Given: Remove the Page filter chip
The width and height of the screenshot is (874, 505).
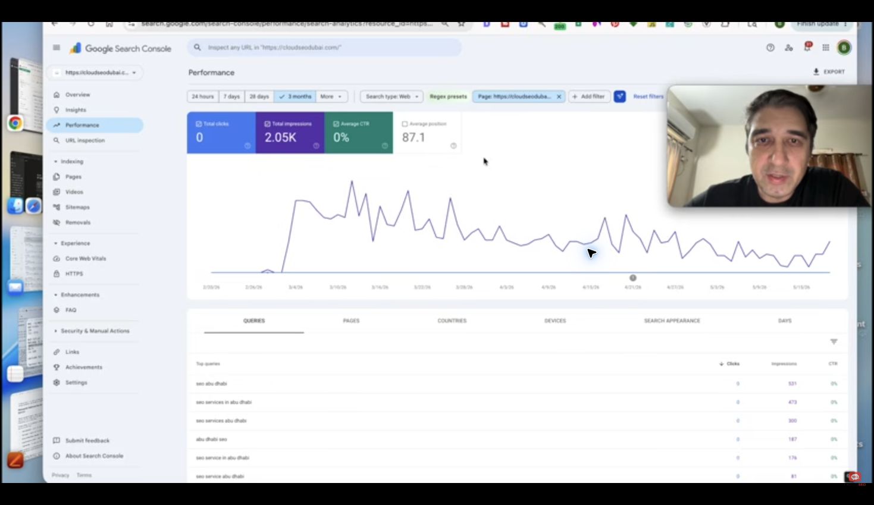Looking at the screenshot, I should (559, 96).
